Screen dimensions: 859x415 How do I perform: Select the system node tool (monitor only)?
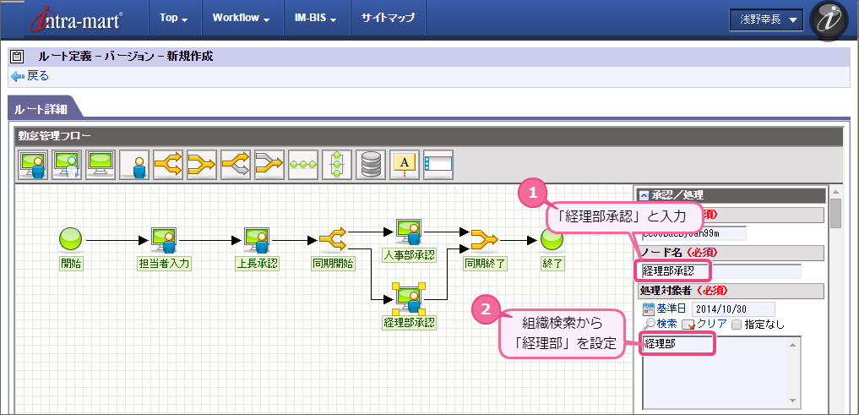[101, 165]
